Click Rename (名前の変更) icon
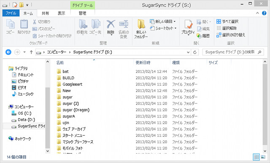 (x=124, y=24)
